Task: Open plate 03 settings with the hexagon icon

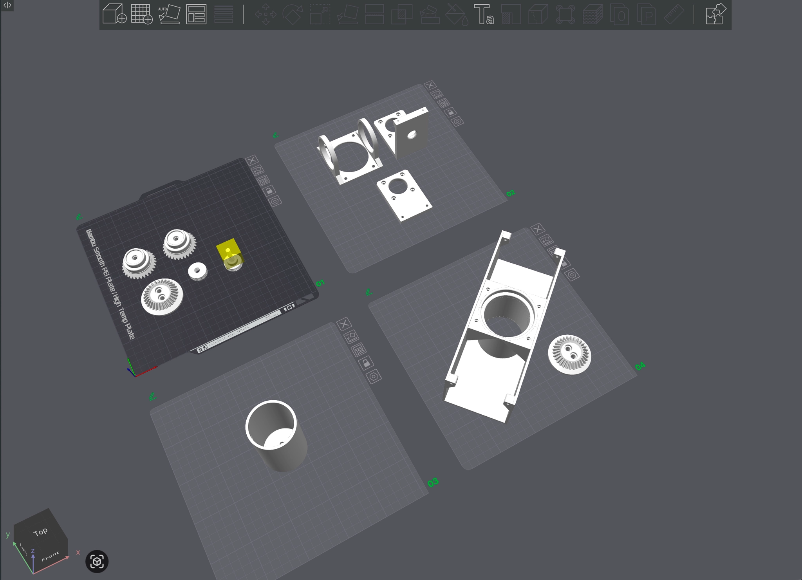Action: coord(373,377)
